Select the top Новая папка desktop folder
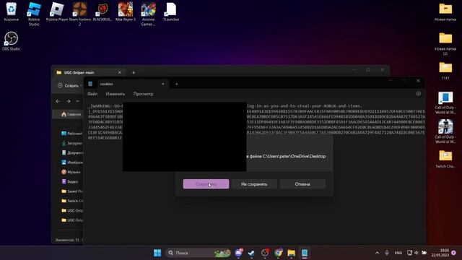This screenshot has width=462, height=260. pyautogui.click(x=445, y=12)
